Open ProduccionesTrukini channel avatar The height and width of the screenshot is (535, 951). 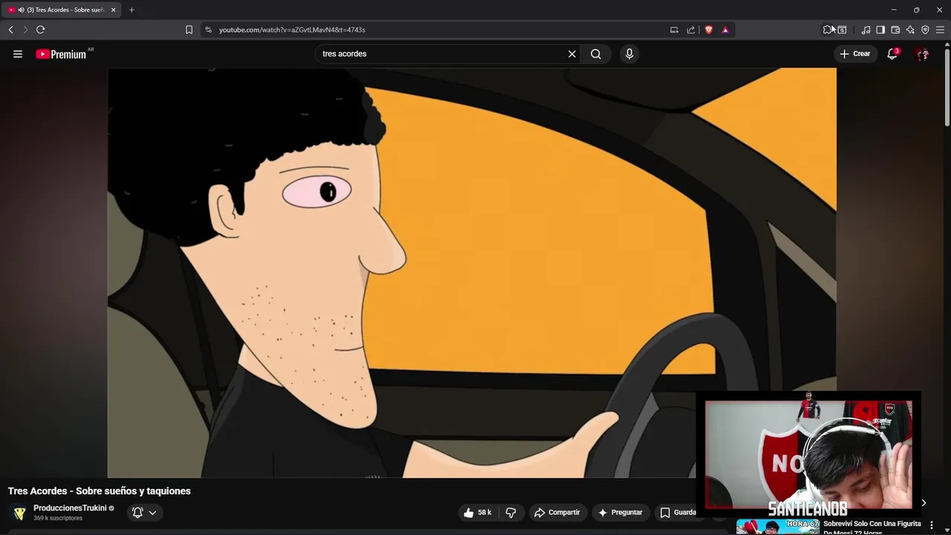[19, 513]
